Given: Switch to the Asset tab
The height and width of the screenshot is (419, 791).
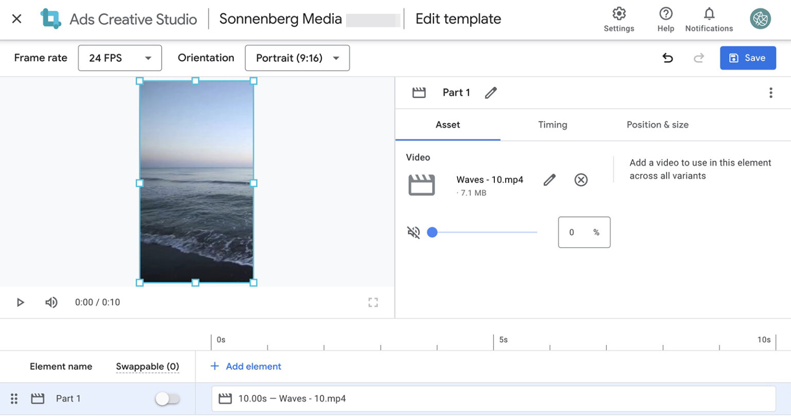Looking at the screenshot, I should point(448,125).
